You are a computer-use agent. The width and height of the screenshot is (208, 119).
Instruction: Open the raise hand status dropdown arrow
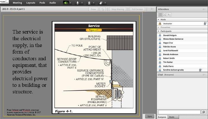[105, 3]
